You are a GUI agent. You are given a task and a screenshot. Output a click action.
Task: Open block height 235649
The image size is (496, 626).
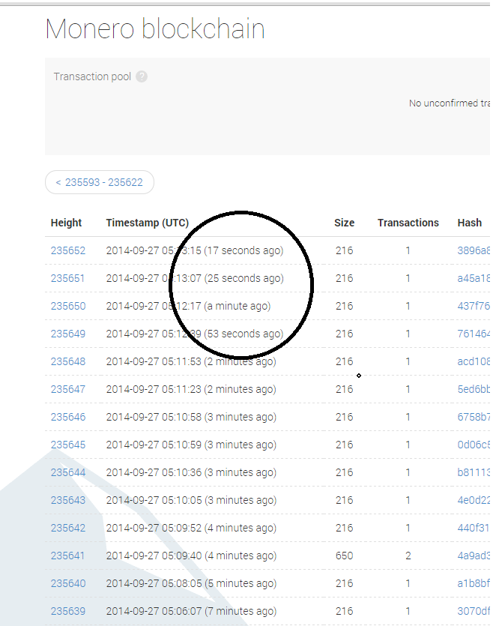[68, 334]
